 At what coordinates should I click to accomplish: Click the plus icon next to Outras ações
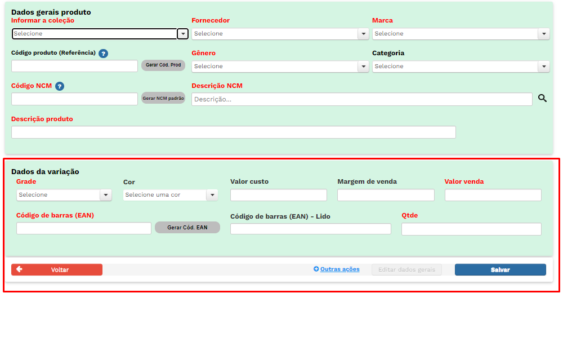tap(316, 269)
